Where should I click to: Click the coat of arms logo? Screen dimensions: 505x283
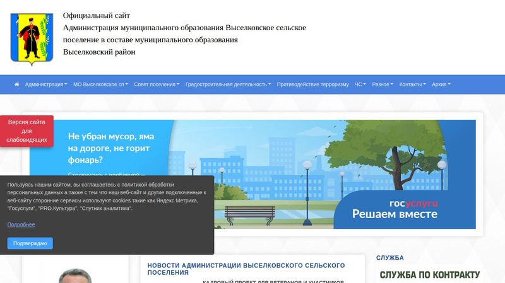click(x=32, y=39)
